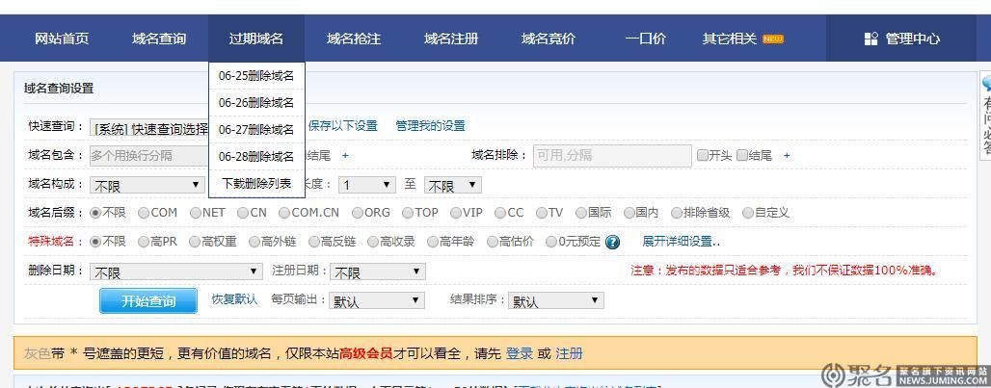This screenshot has height=388, width=991.
Task: Select 国际 suffix radio button
Action: pyautogui.click(x=581, y=213)
